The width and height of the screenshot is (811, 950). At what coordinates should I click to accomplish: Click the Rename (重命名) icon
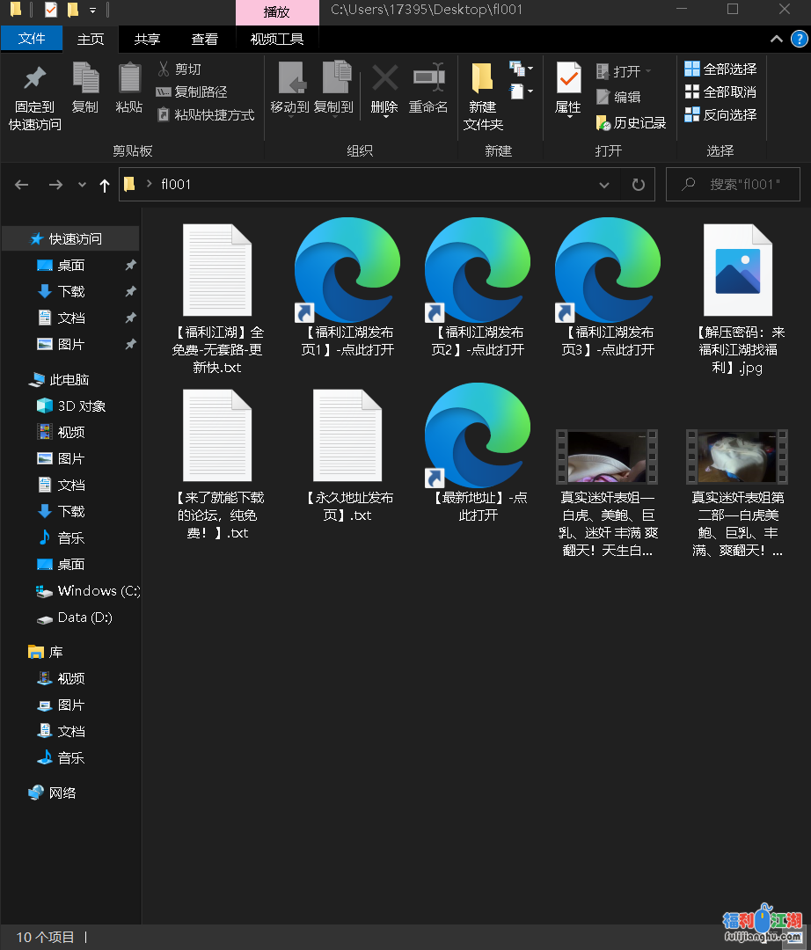click(x=428, y=79)
